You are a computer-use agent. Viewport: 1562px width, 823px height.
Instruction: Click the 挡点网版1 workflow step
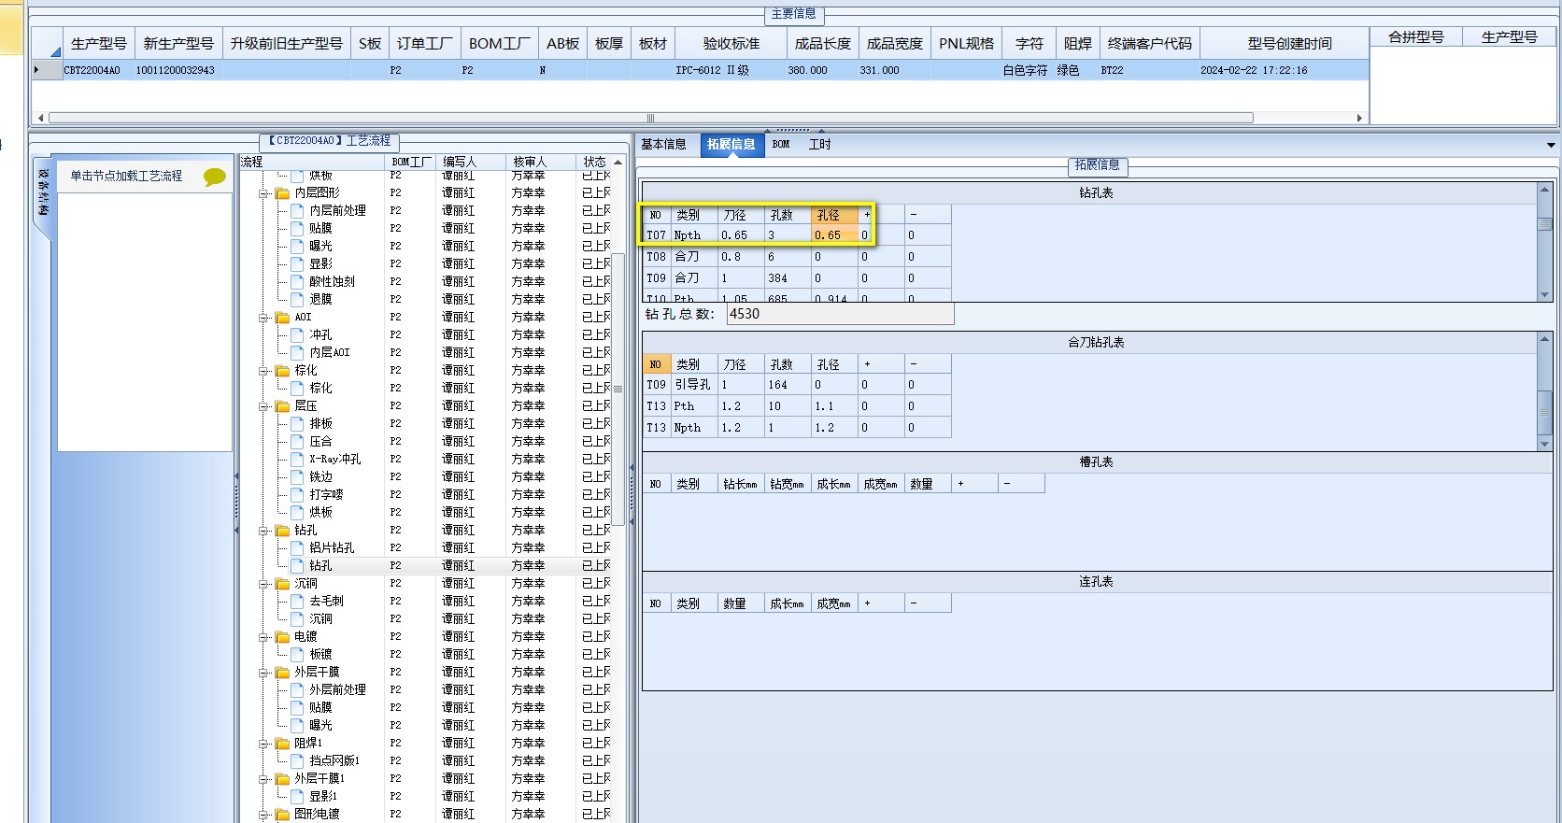(334, 761)
